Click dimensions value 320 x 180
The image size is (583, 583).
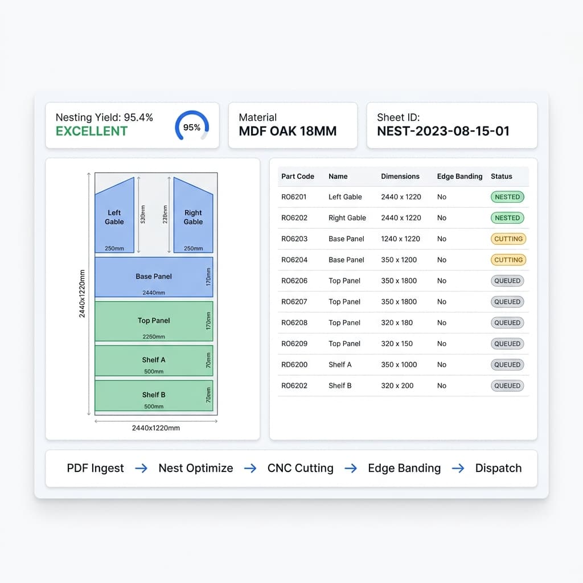point(397,323)
